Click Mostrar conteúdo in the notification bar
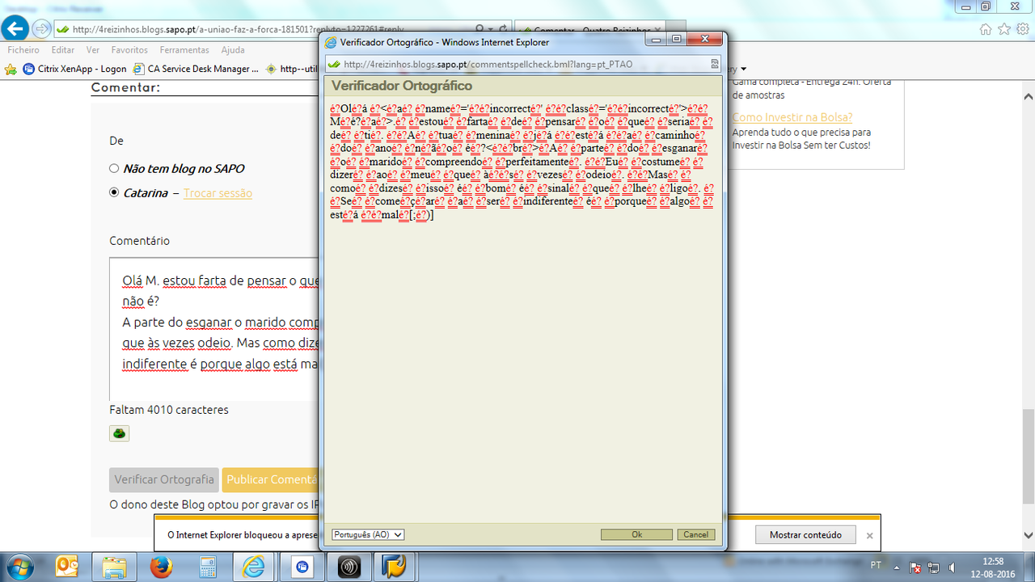The width and height of the screenshot is (1035, 582). [805, 534]
